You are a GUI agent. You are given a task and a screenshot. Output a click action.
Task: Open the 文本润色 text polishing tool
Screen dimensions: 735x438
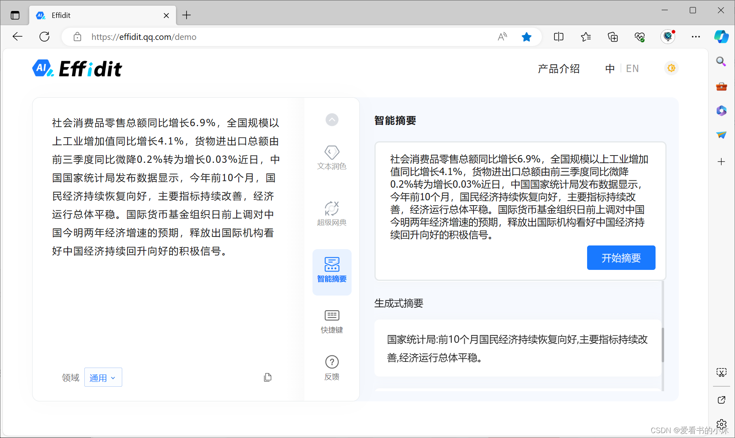[332, 158]
